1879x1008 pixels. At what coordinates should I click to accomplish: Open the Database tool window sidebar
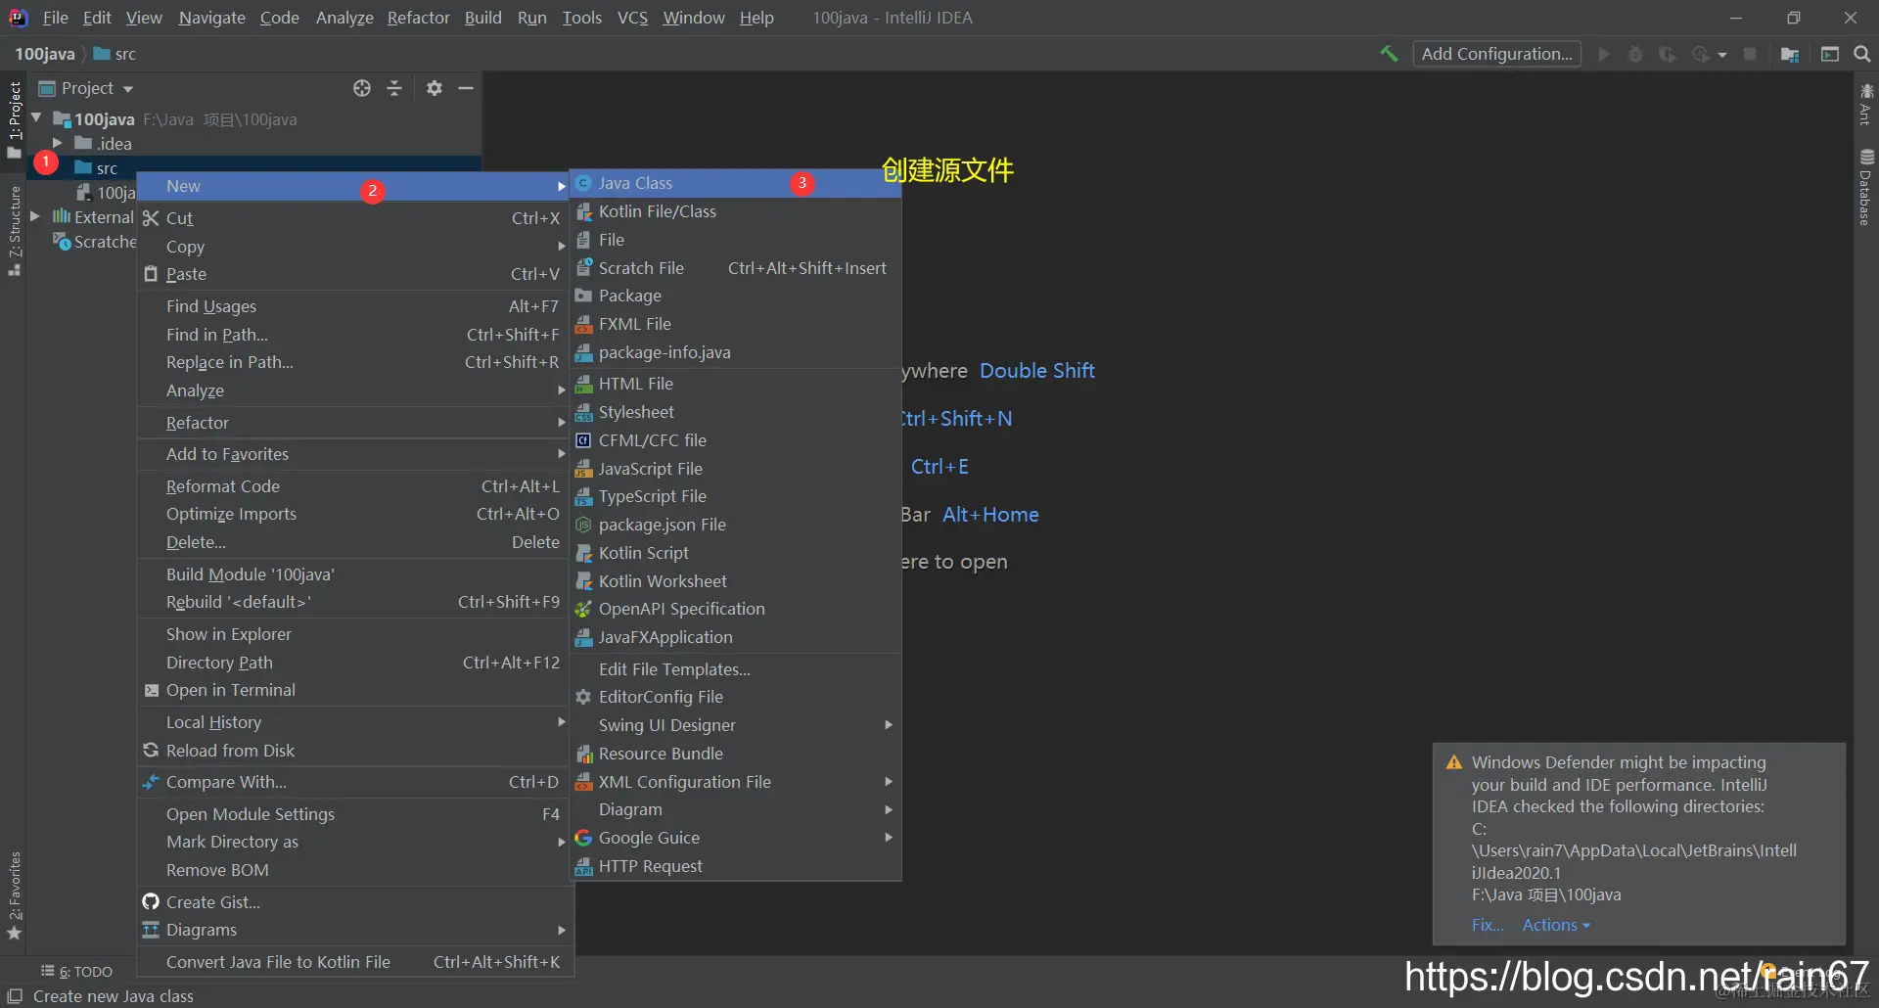click(x=1865, y=187)
